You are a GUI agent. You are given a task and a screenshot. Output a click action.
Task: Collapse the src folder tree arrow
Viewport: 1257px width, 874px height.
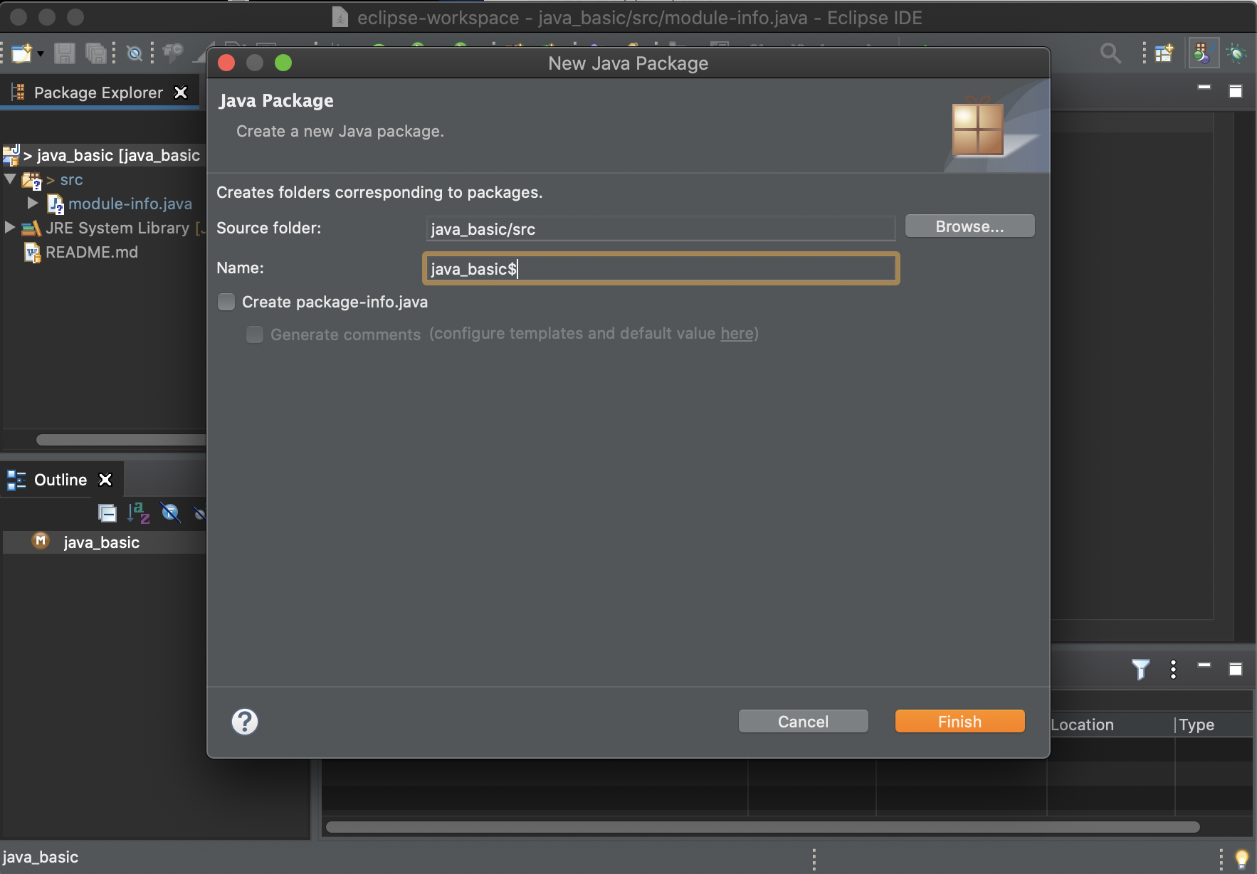pyautogui.click(x=10, y=179)
